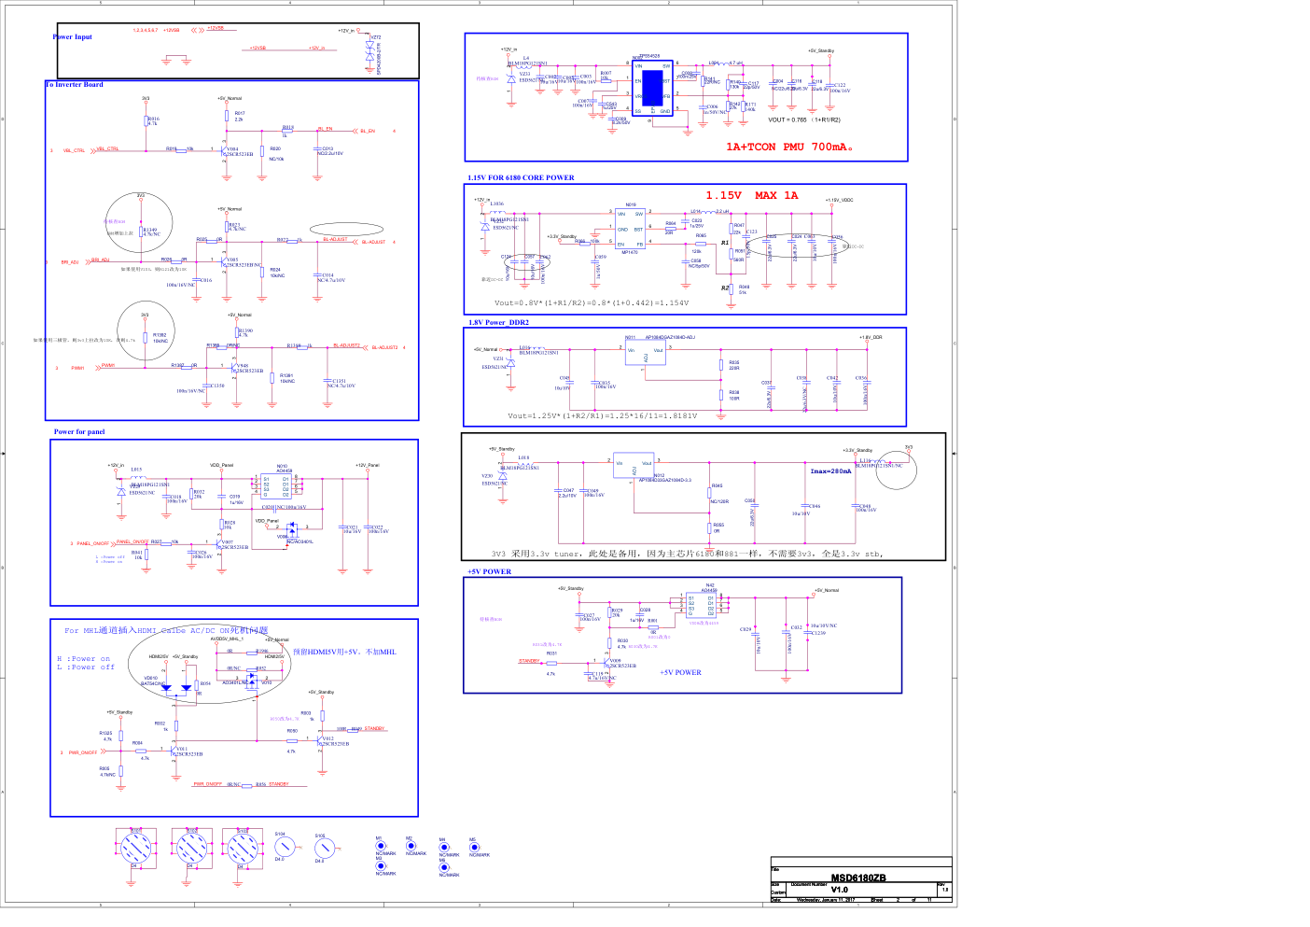Viewport: 1310px width, 927px height.
Task: Click the '3V3 采用3.3v tuner' note line
Action: coord(687,554)
